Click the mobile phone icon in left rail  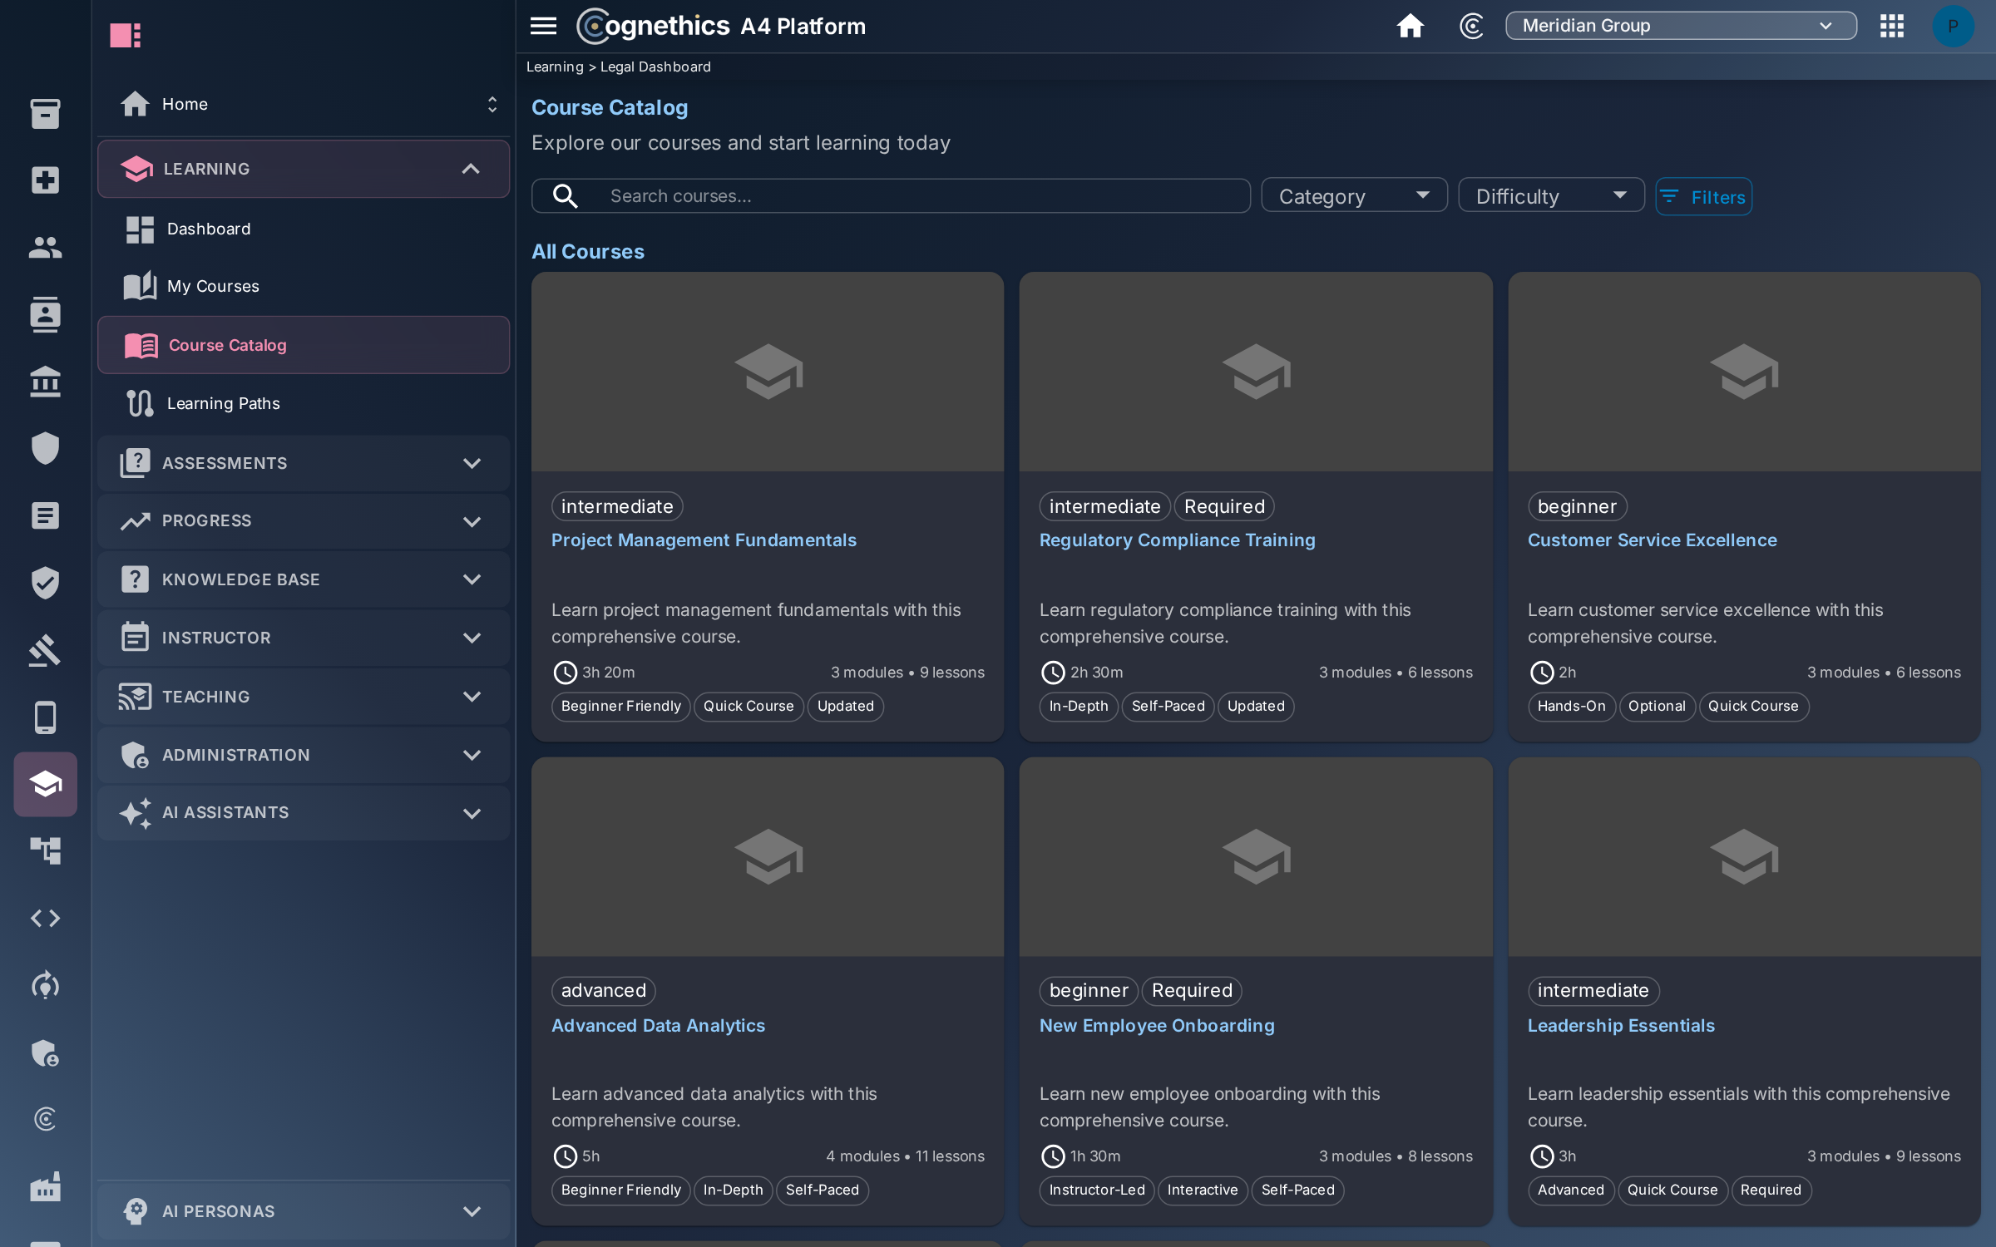coord(45,717)
